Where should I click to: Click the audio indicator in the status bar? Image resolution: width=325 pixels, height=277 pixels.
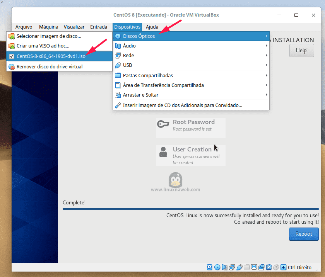pos(224,267)
